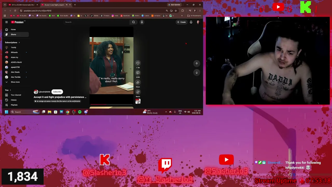The image size is (332, 187).
Task: Open YouTube notifications bell
Action: [191, 22]
